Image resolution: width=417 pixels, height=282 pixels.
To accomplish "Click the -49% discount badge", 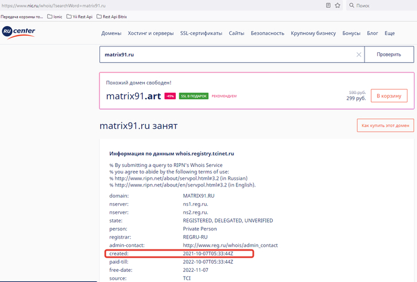I will (x=170, y=96).
